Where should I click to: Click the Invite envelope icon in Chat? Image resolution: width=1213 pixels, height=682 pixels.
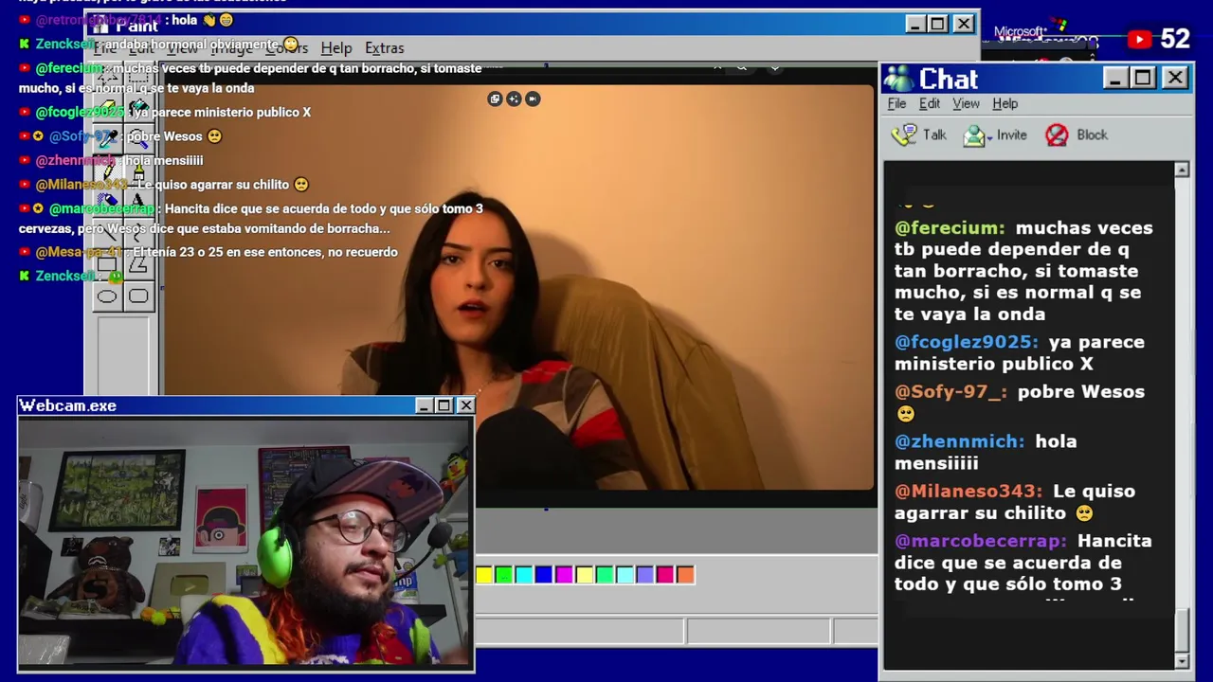(x=972, y=135)
